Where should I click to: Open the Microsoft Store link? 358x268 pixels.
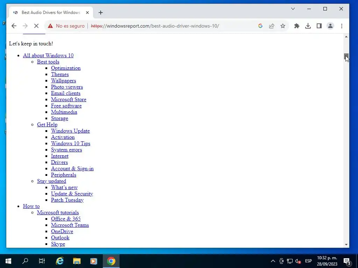click(x=69, y=99)
